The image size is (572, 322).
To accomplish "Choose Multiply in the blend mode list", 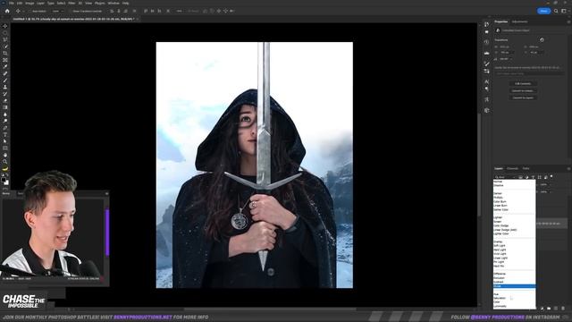I will [x=514, y=198].
